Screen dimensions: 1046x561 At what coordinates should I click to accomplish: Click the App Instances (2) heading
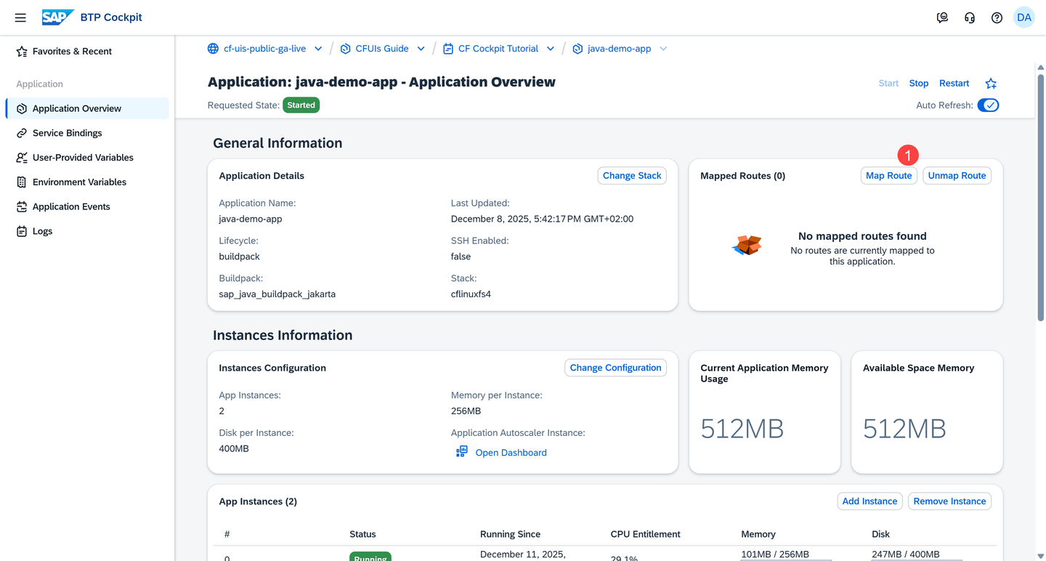point(258,501)
